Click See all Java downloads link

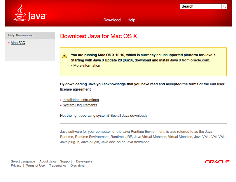[x=129, y=116]
